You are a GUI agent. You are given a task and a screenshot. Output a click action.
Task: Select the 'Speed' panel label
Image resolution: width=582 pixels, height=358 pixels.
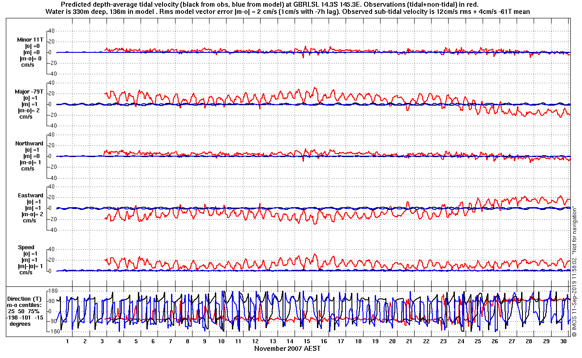26,247
